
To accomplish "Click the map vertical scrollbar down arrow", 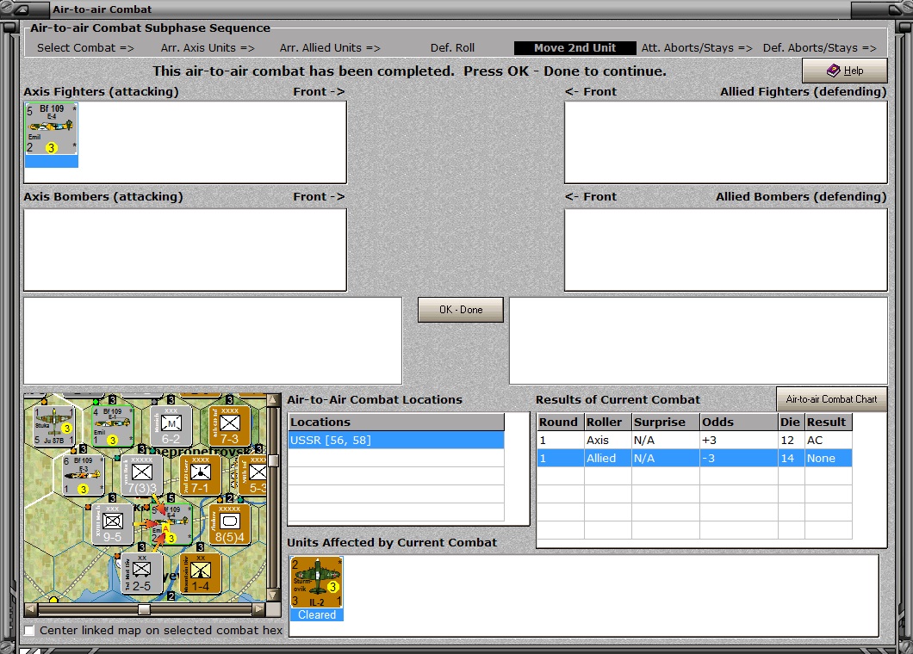I will (272, 595).
